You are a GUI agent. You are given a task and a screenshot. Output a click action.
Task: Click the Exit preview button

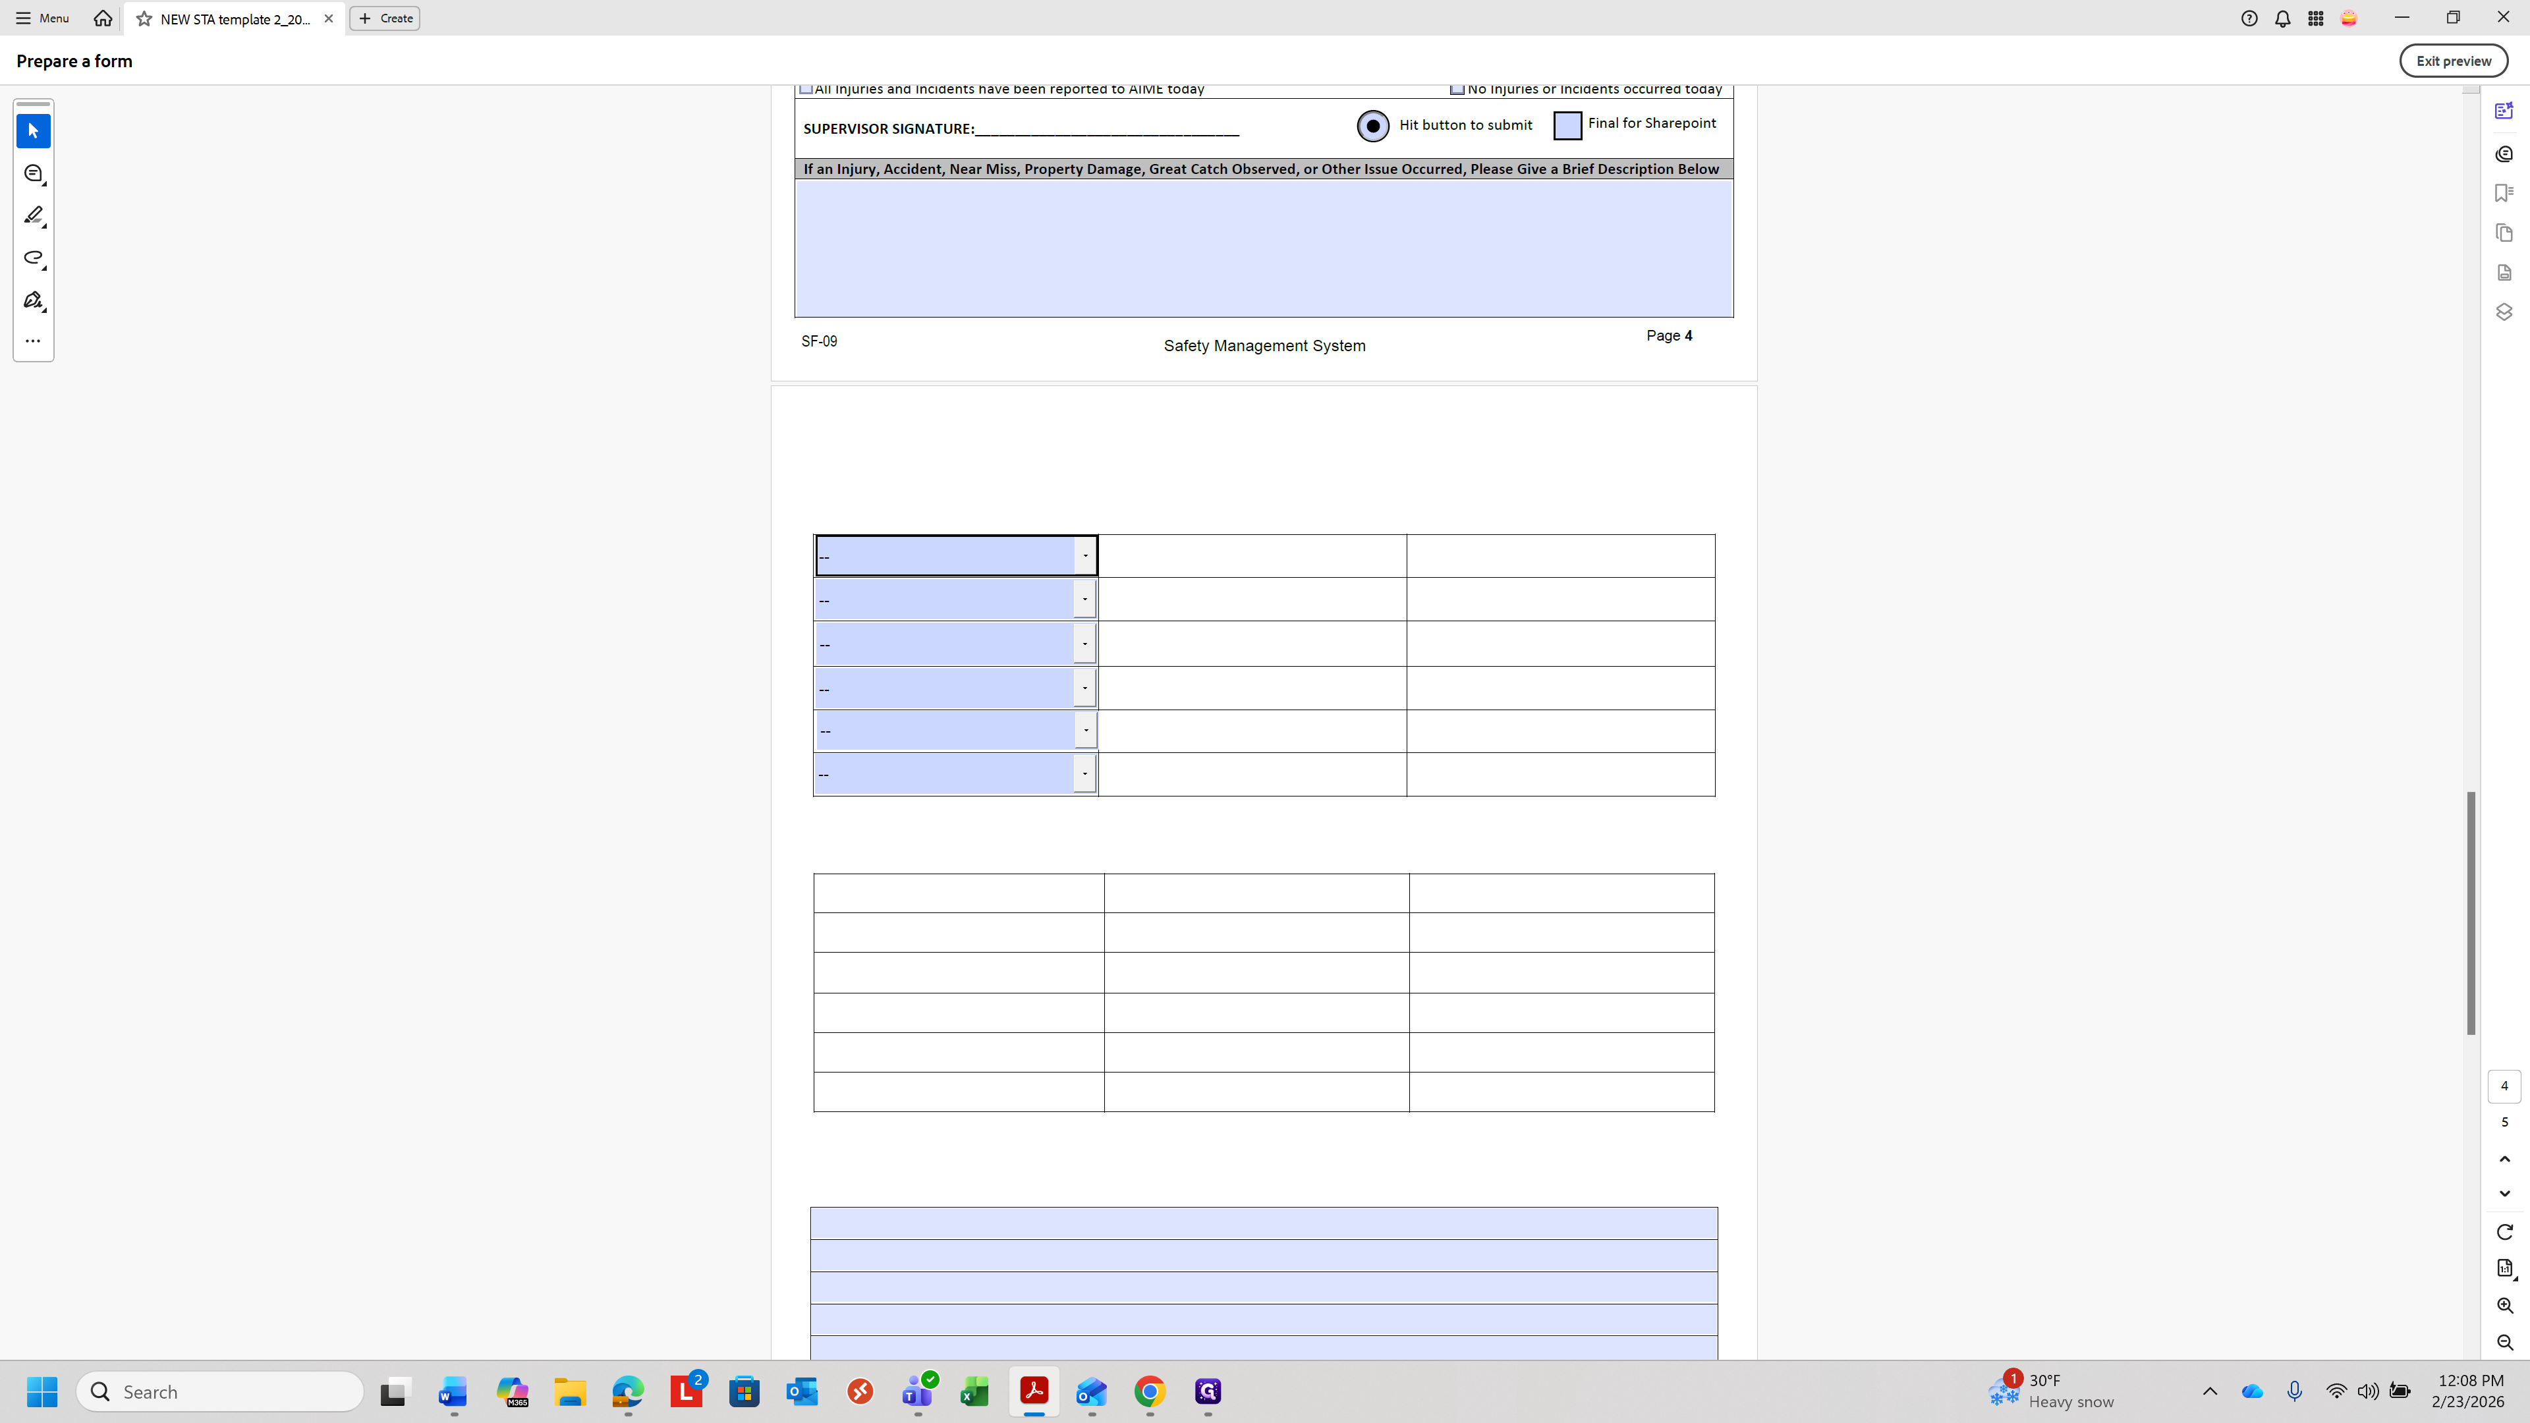click(2452, 61)
